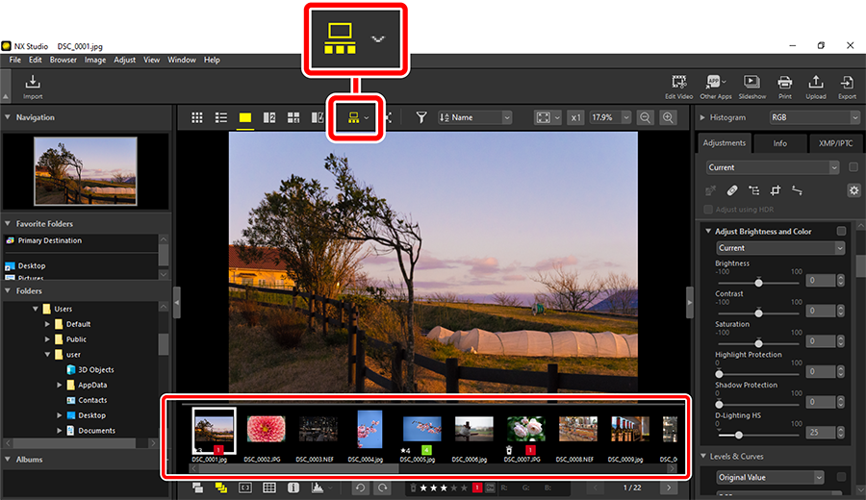Viewport: 866px width, 500px height.
Task: Click the Import button
Action: pyautogui.click(x=33, y=87)
